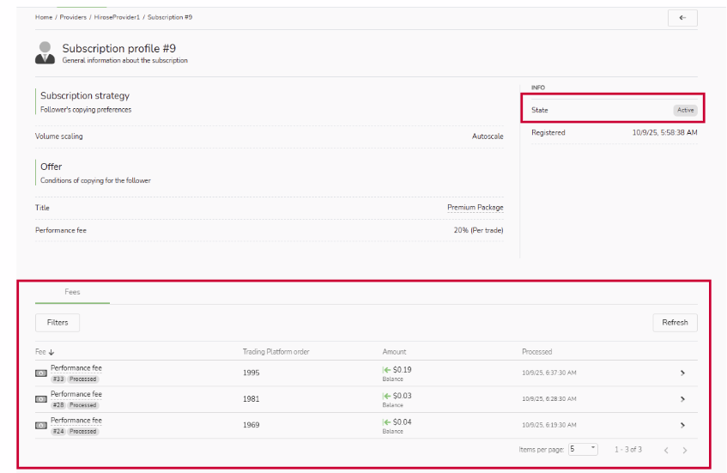This screenshot has width=727, height=473.
Task: Go to previous page of fees
Action: [x=665, y=450]
